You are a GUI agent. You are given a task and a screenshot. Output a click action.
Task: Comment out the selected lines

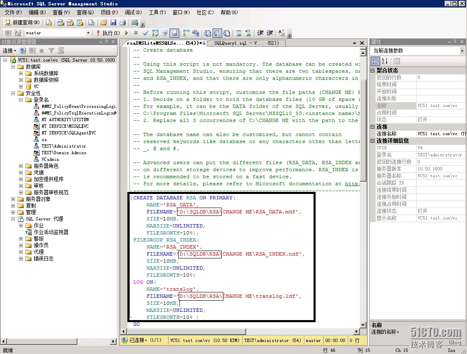[x=239, y=33]
